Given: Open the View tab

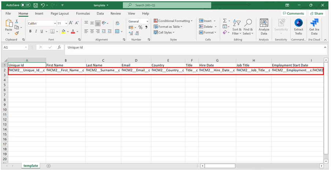Looking at the screenshot, I should [131, 14].
